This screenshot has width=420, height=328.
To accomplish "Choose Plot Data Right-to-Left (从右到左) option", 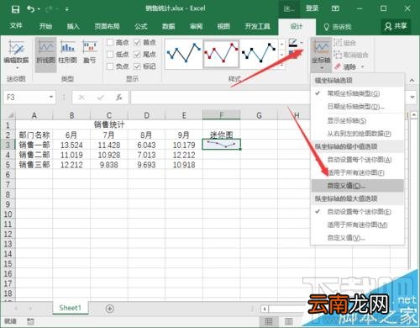I will coord(357,134).
